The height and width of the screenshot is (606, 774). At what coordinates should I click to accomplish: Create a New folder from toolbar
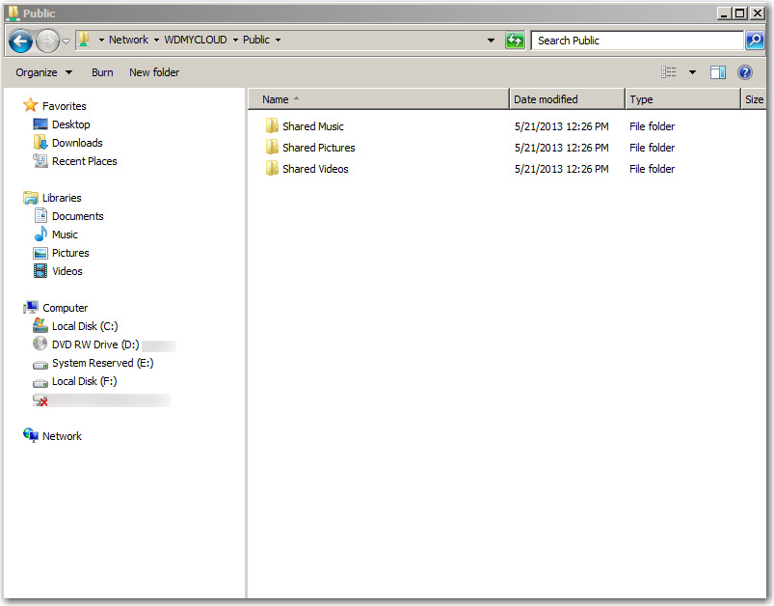point(154,72)
